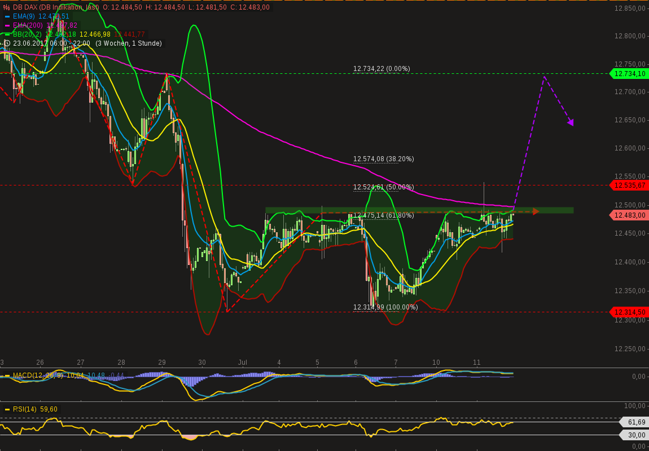Click the '29' date axis label

161,362
